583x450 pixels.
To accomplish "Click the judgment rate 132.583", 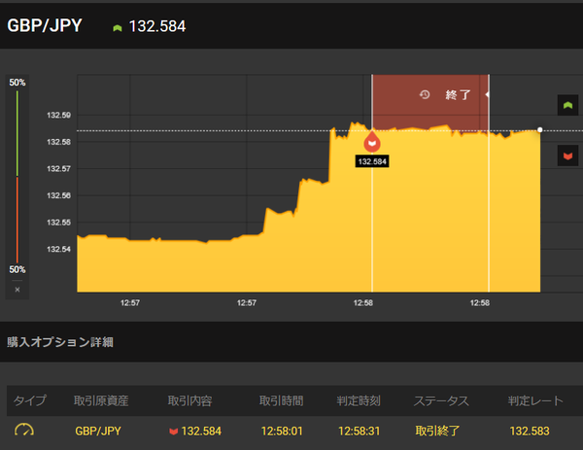I will pyautogui.click(x=530, y=431).
